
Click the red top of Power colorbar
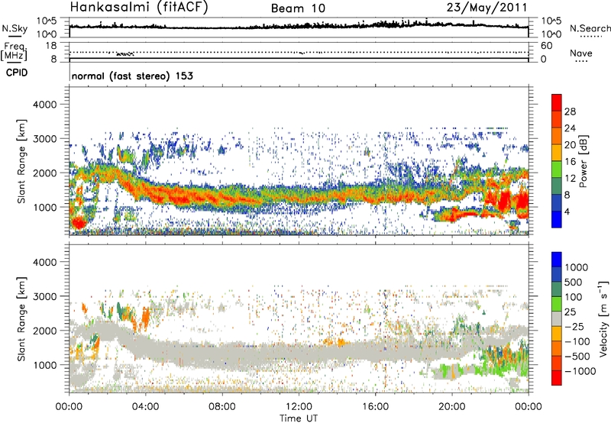tap(557, 102)
